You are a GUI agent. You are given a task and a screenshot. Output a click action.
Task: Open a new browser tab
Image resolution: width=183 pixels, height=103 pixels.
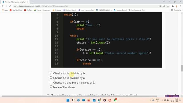pos(32,2)
